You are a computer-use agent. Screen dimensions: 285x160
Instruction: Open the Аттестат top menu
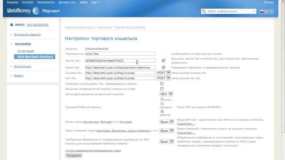(28, 2)
